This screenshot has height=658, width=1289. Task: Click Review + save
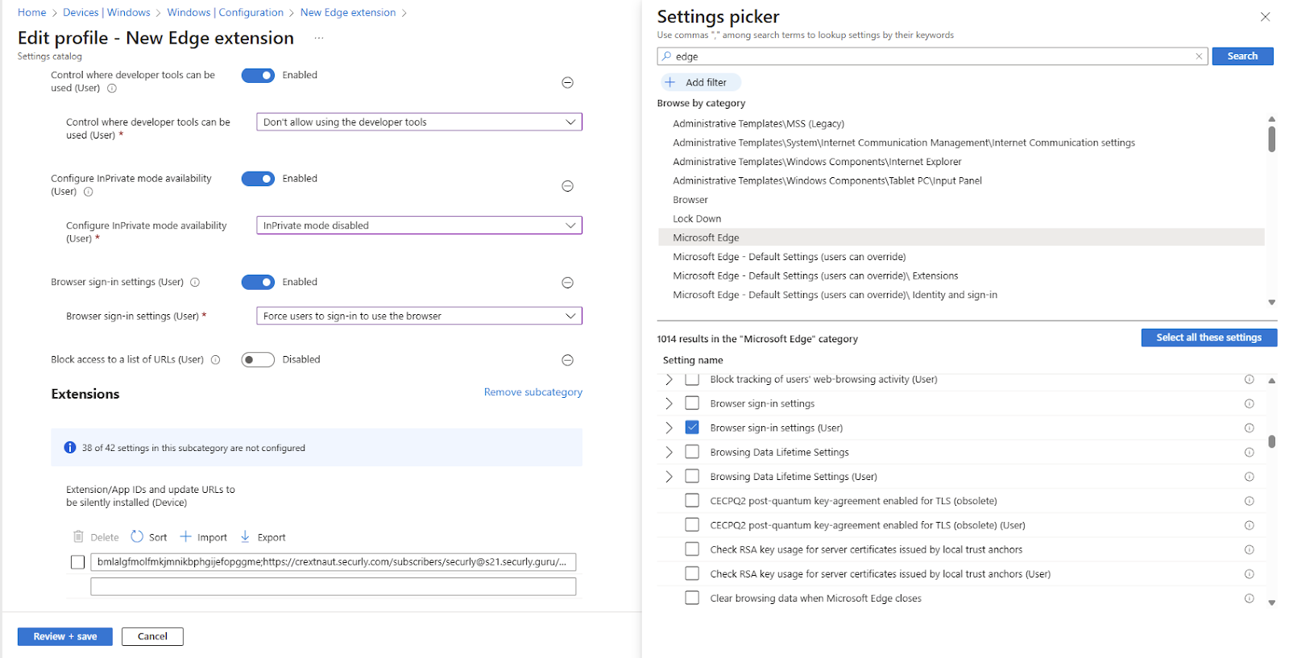point(65,636)
